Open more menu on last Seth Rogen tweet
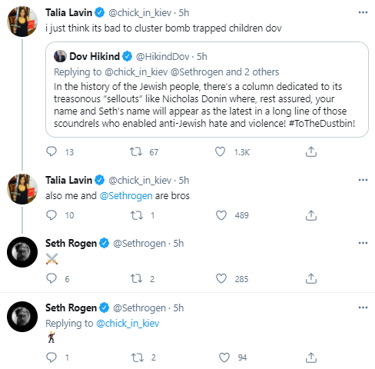 pyautogui.click(x=363, y=307)
